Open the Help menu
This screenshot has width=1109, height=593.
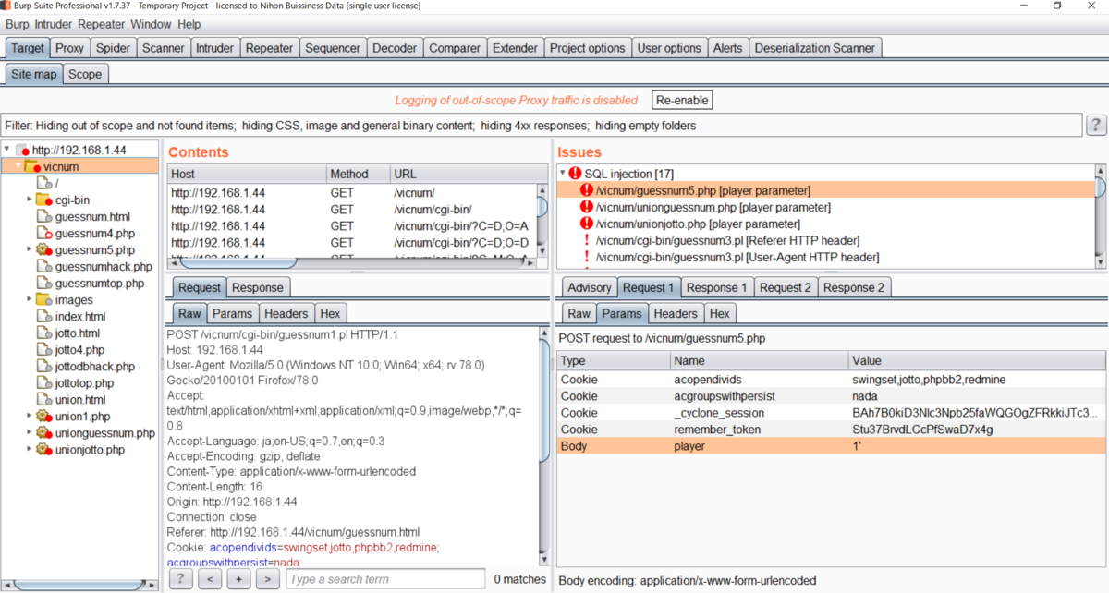(x=189, y=24)
